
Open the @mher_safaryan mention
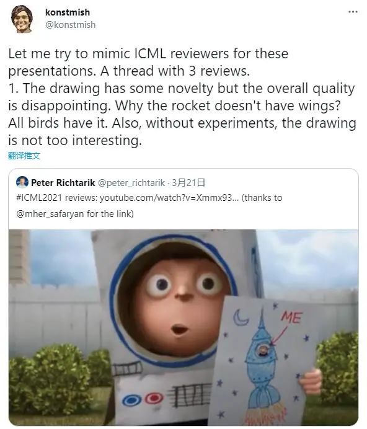point(50,213)
